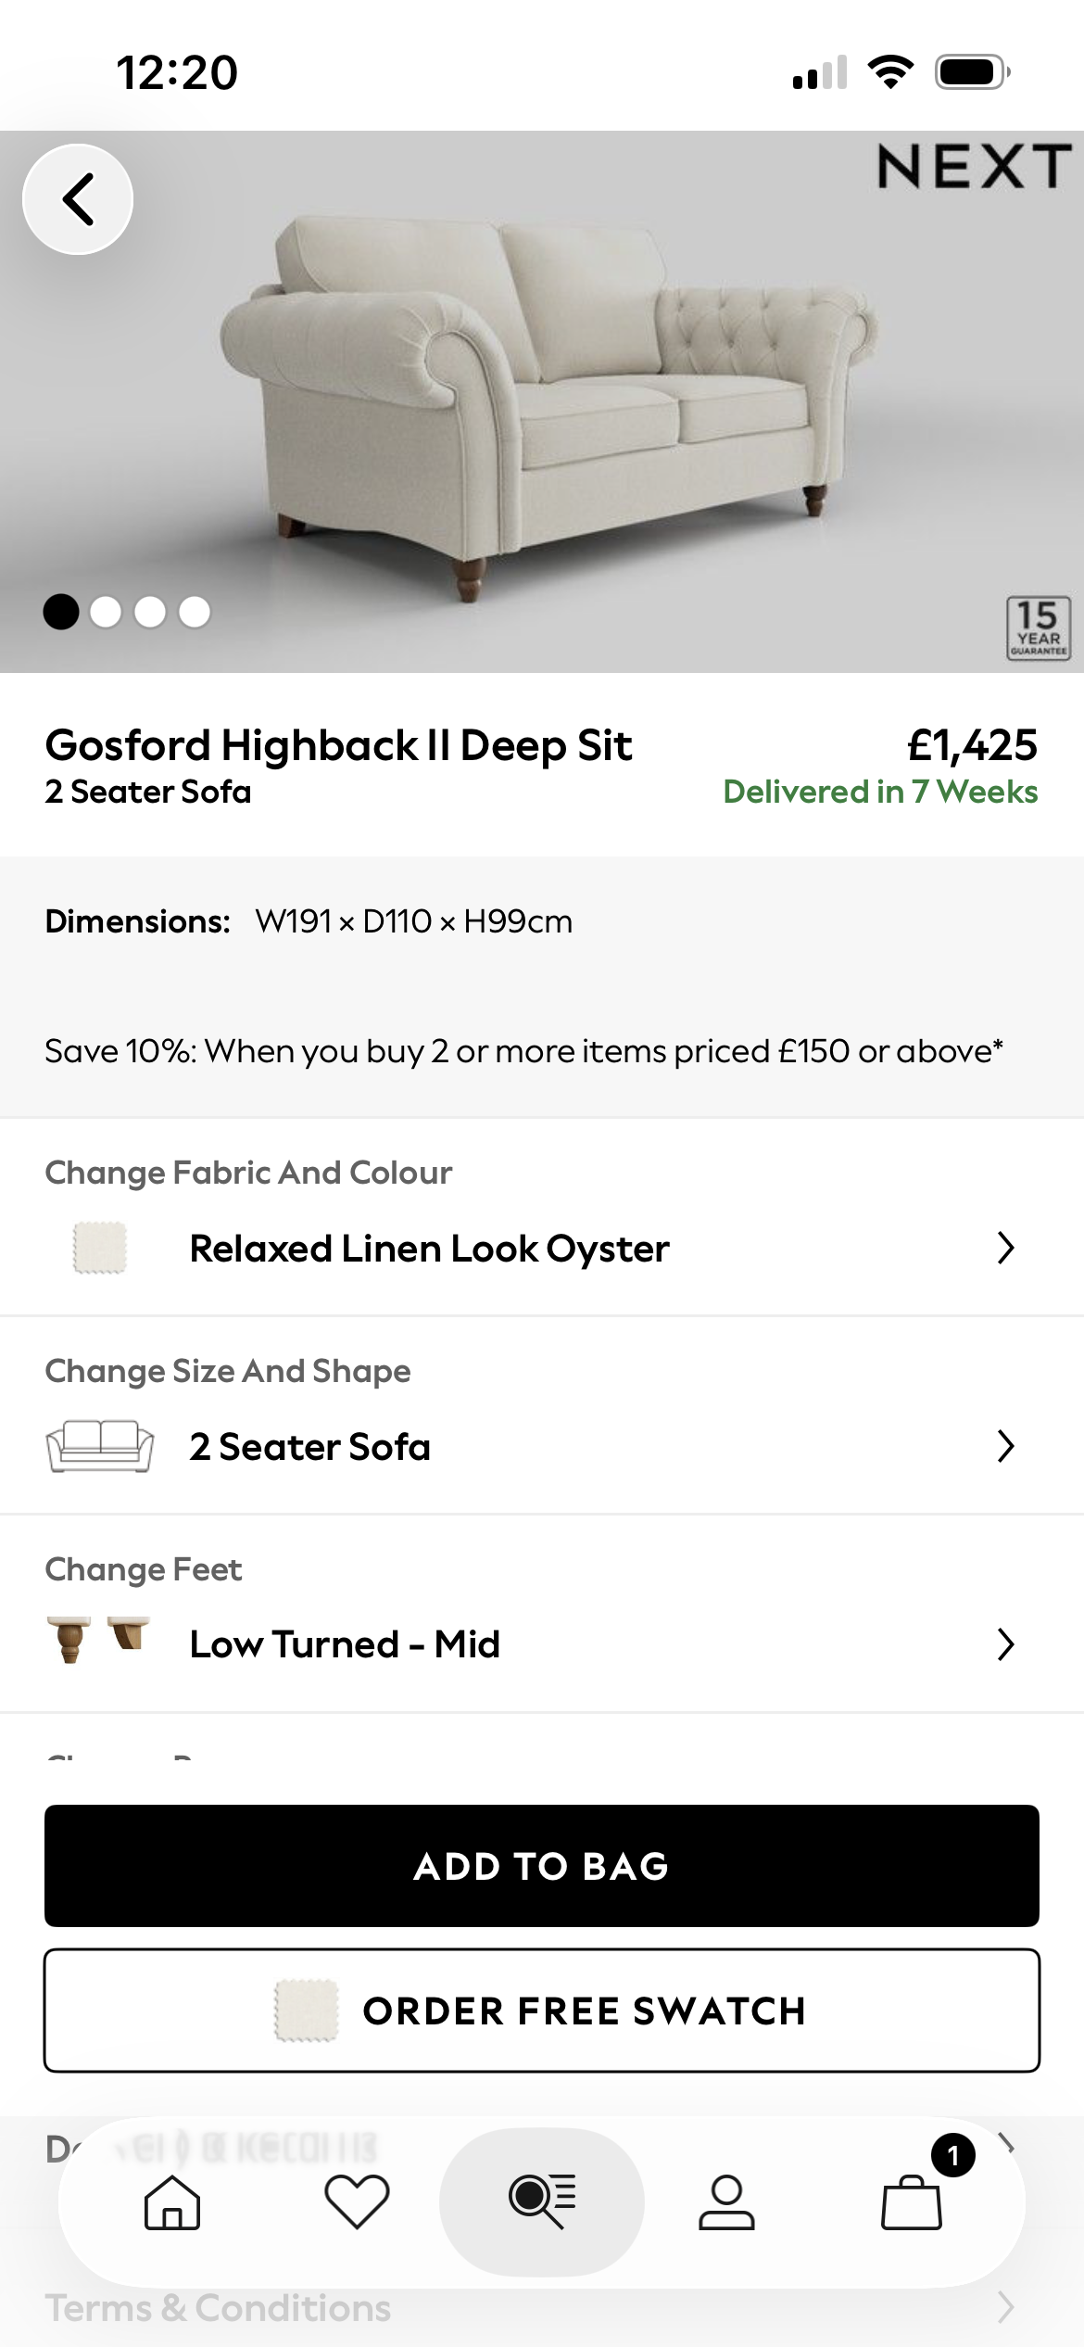Tap the Save 10% offer text
Viewport: 1084px width, 2347px height.
523,1051
